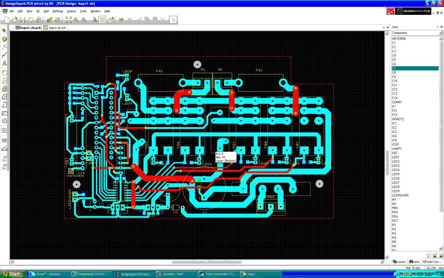Open design technology gears icon
444x278 pixels.
click(49, 20)
